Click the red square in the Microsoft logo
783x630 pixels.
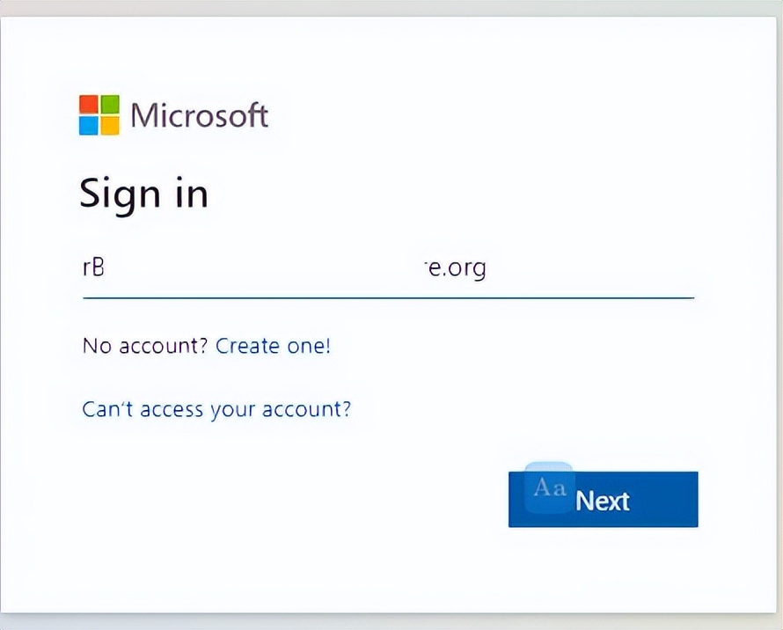click(89, 104)
